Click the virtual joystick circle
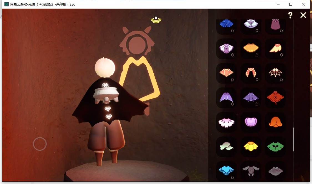 pos(40,144)
